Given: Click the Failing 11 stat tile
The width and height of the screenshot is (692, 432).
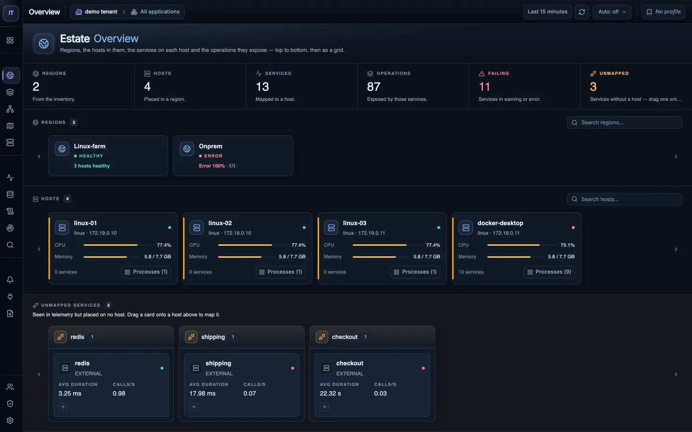Looking at the screenshot, I should (524, 86).
